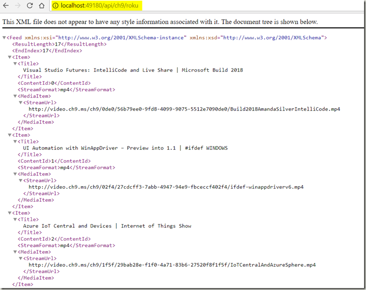Screen dimensions: 366x290
Task: Click the 'This XML file does not appear' notice
Action: coord(160,22)
